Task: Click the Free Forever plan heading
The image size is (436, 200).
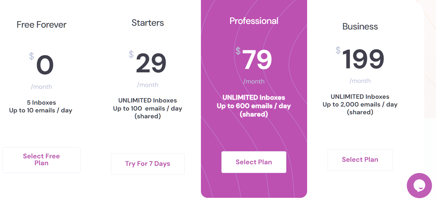Action: (42, 25)
